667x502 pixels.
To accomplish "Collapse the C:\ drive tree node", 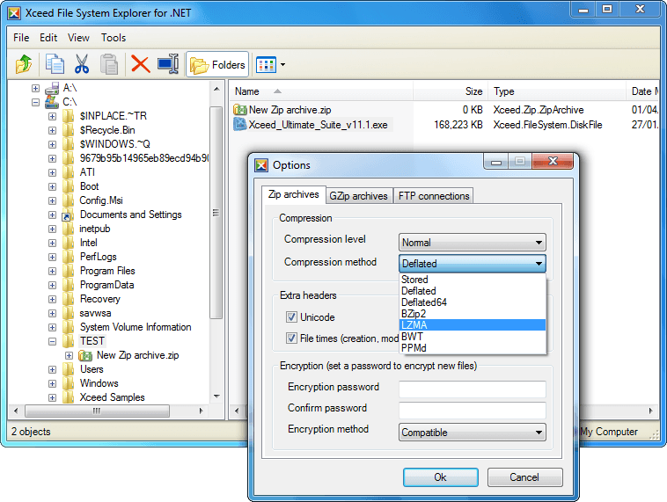I will 36,103.
